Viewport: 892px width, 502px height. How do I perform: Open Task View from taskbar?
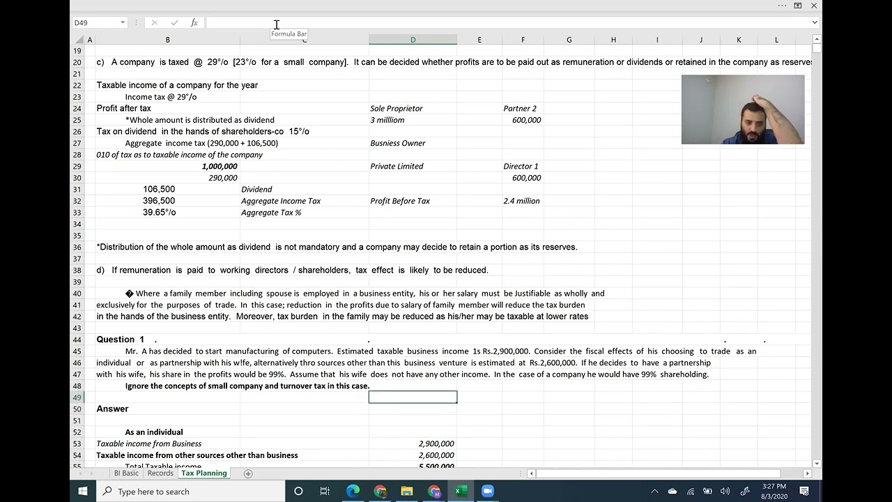coord(325,491)
